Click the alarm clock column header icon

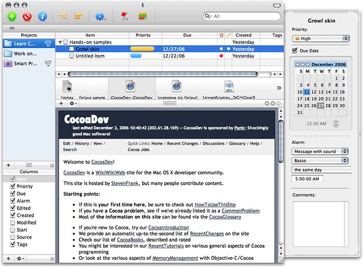pos(221,35)
